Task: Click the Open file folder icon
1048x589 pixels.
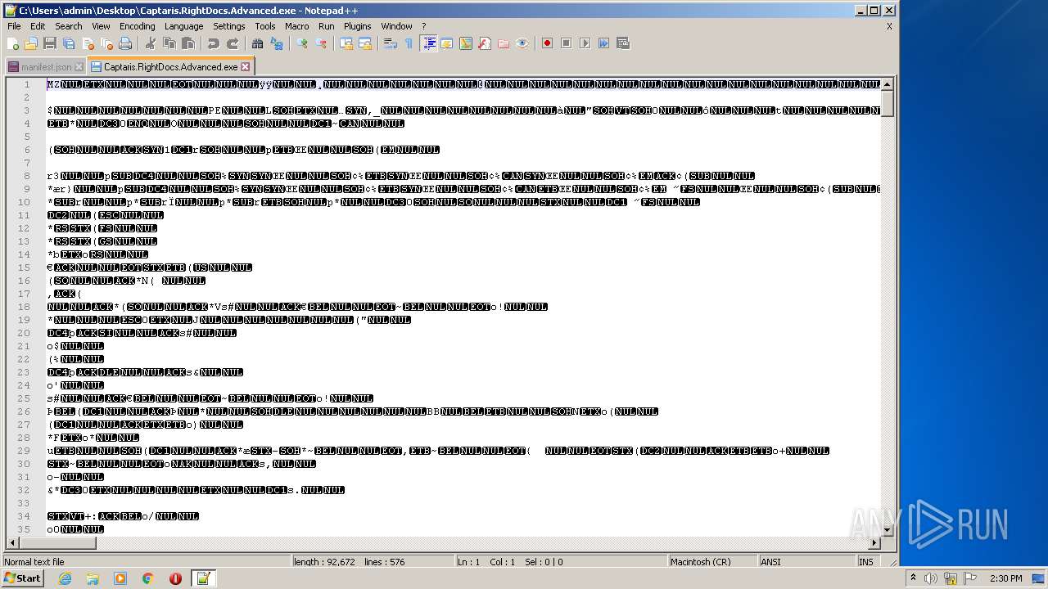Action: 31,43
